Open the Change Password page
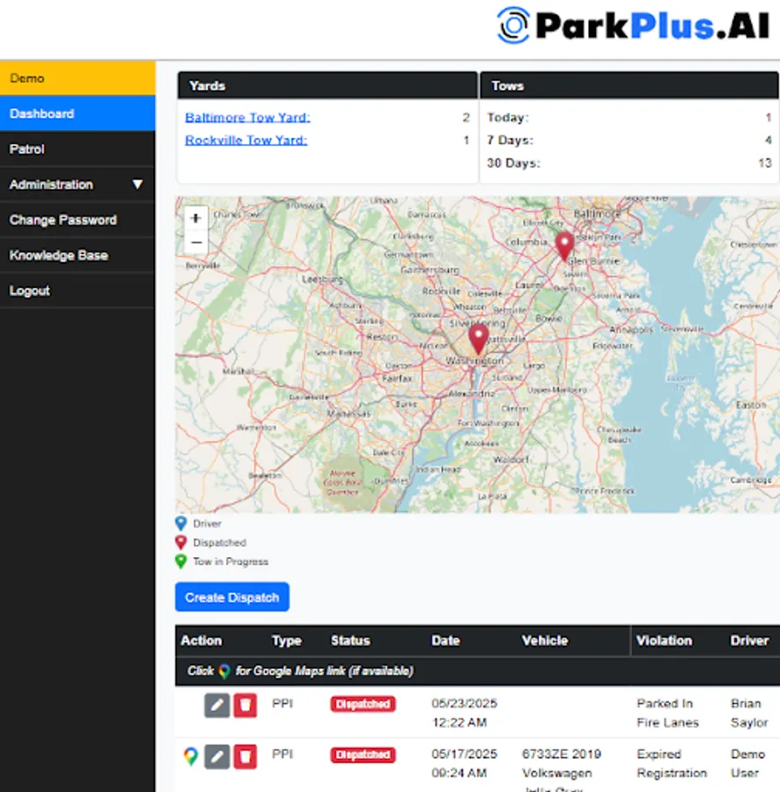 pos(77,219)
